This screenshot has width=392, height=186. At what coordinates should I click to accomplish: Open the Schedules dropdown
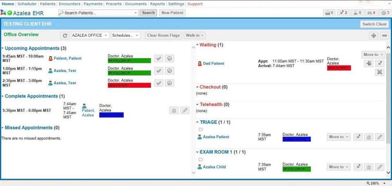tap(126, 35)
